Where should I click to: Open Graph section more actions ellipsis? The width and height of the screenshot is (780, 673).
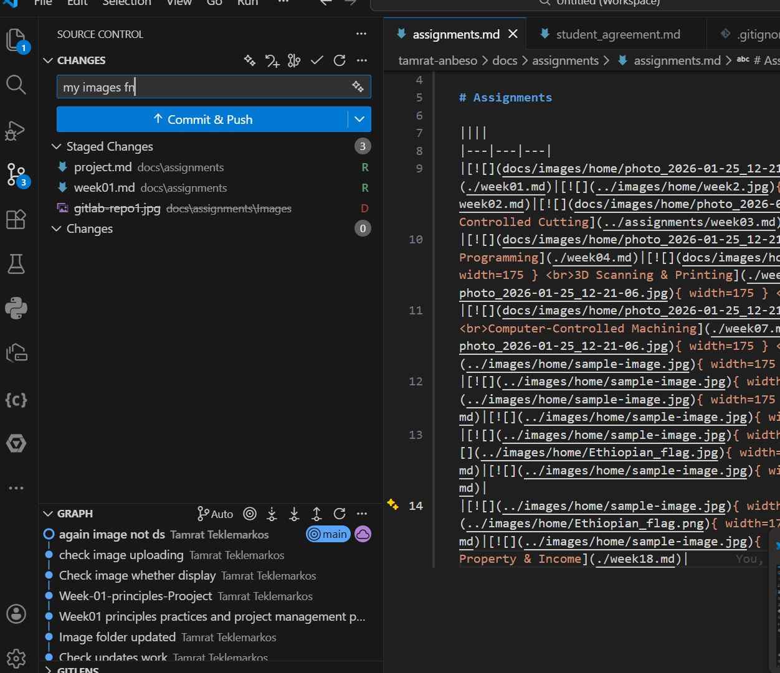click(362, 514)
